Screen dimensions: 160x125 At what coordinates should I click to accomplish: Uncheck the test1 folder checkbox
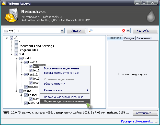point(21,58)
